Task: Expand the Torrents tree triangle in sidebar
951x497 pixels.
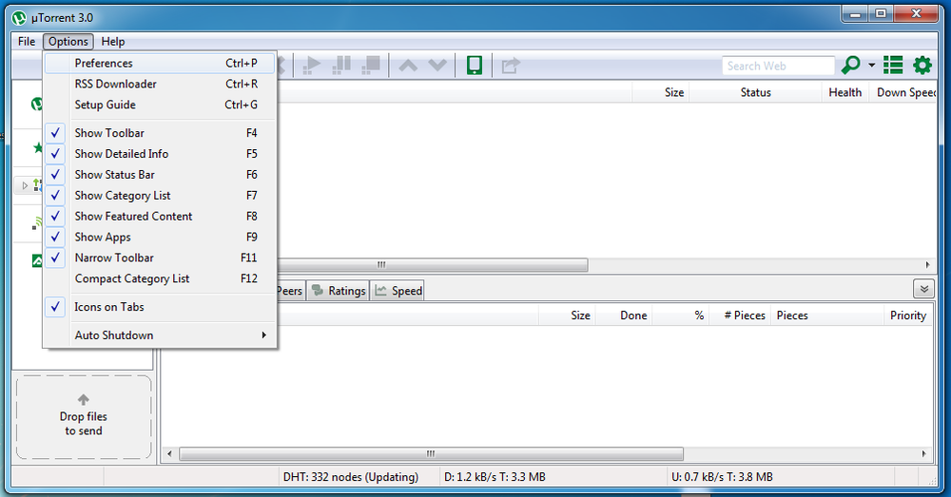Action: coord(25,185)
